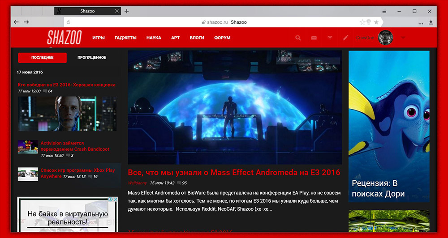Switch to the ПОСЛЕДНЕЕ tab
Viewport: 448px width, 238px height.
tap(42, 57)
